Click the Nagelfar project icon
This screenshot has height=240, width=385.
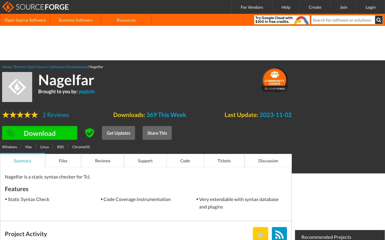(17, 87)
